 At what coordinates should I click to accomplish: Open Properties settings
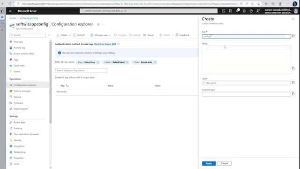[x=19, y=158]
